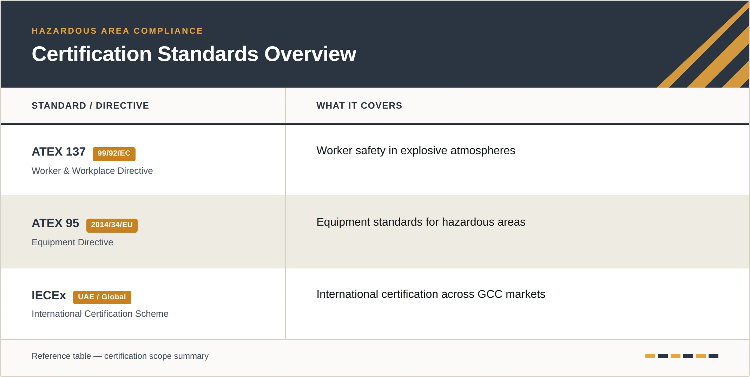Click 'Worker & Workplace Directive' subtitle
Viewport: 750px width, 377px height.
(92, 171)
